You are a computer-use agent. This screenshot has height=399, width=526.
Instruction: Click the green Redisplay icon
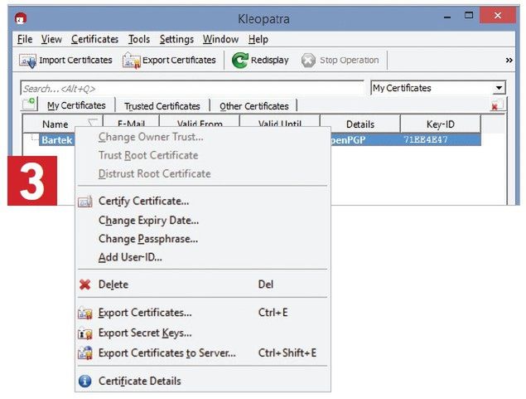[x=240, y=61]
